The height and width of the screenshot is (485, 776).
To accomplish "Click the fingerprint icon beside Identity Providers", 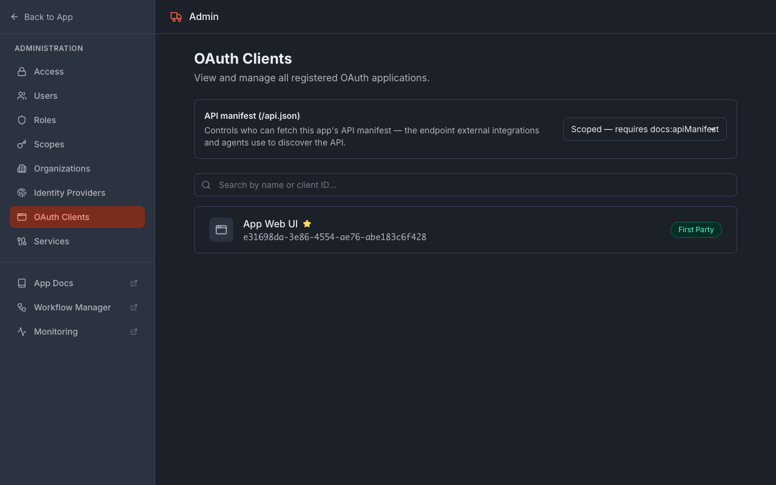I will tap(22, 193).
